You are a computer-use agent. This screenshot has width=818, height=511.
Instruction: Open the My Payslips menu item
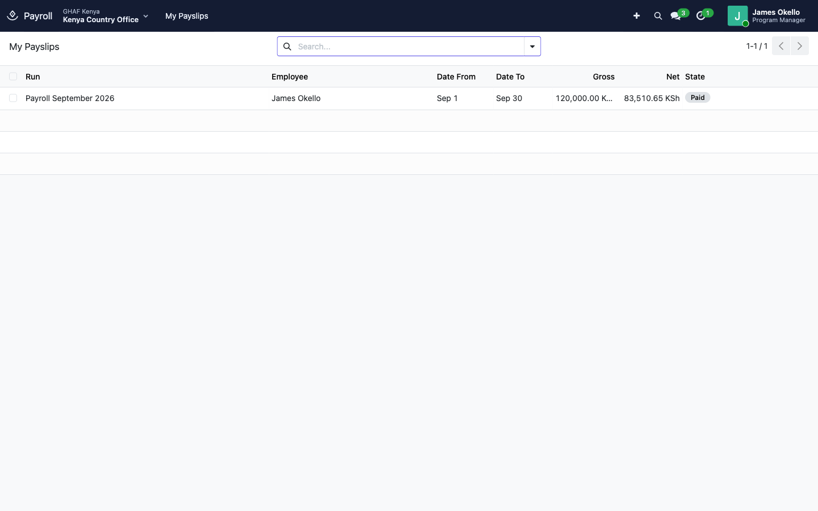point(187,16)
